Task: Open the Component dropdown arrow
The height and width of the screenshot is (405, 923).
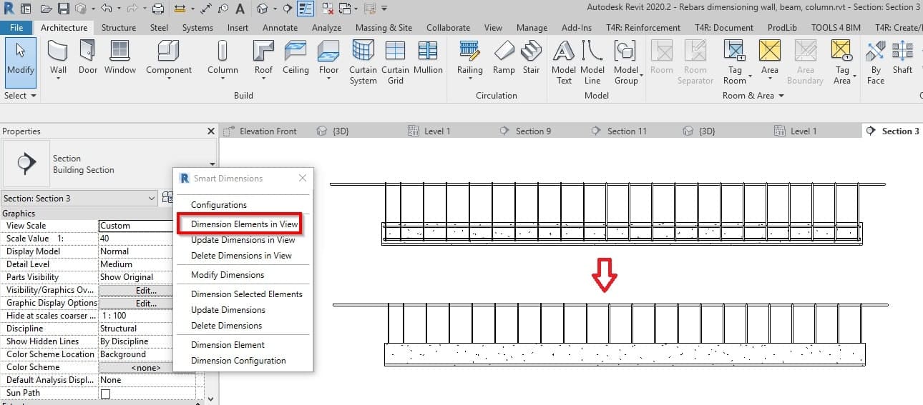Action: (169, 79)
